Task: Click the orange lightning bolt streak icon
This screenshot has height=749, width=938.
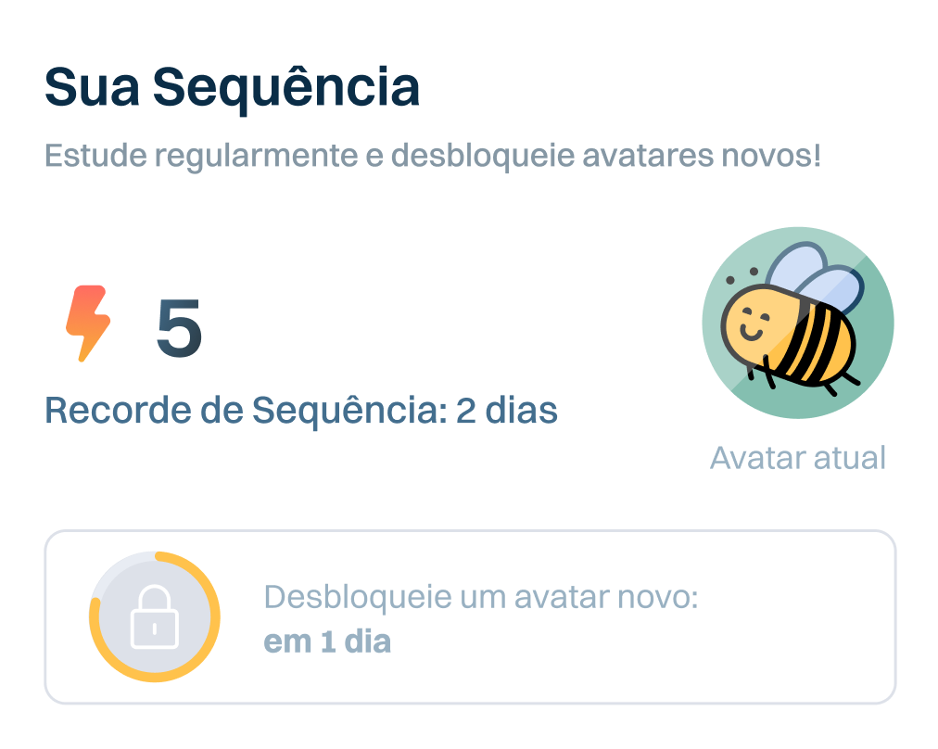Action: [88, 324]
